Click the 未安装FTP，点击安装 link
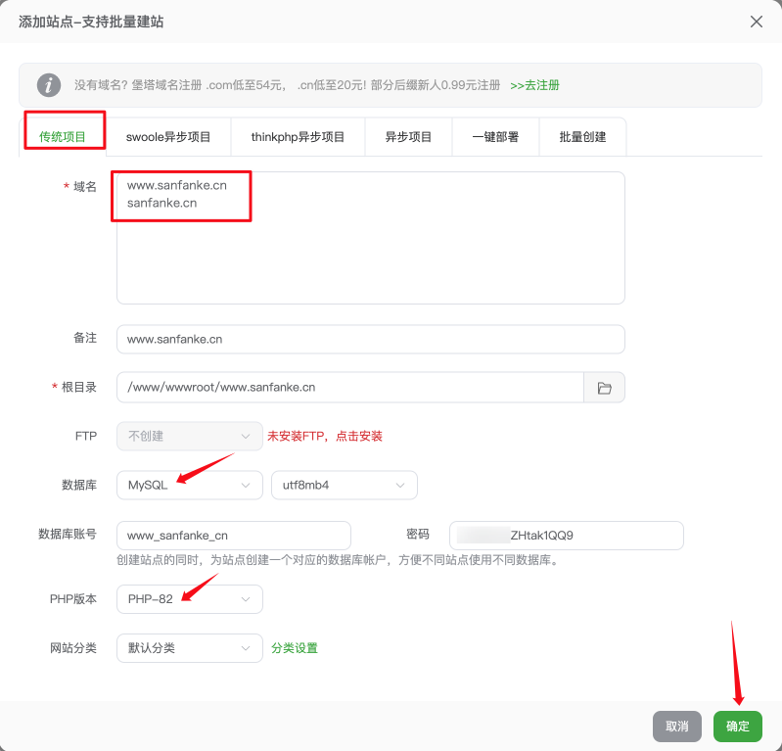Viewport: 782px width, 751px height. click(325, 437)
